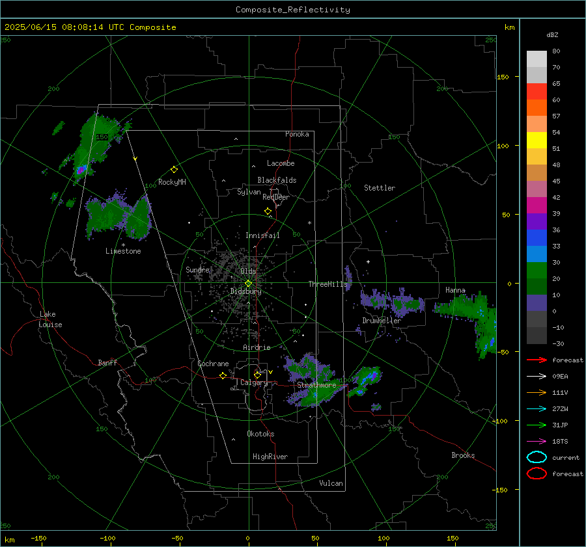The image size is (586, 547).
Task: Click the Ponoka city label
Action: click(x=297, y=134)
